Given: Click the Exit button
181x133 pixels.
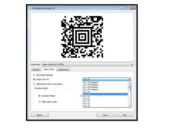Looking at the screenshot, I should [124, 115].
